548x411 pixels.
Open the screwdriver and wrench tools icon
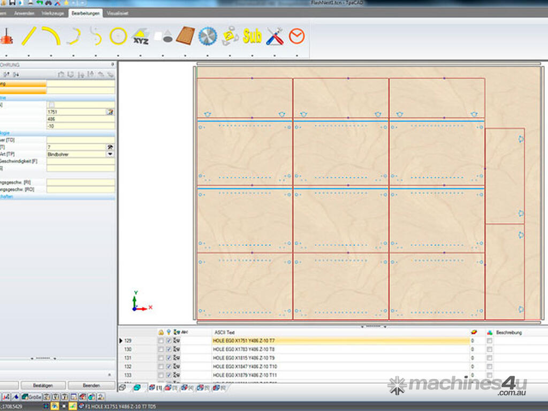point(275,36)
